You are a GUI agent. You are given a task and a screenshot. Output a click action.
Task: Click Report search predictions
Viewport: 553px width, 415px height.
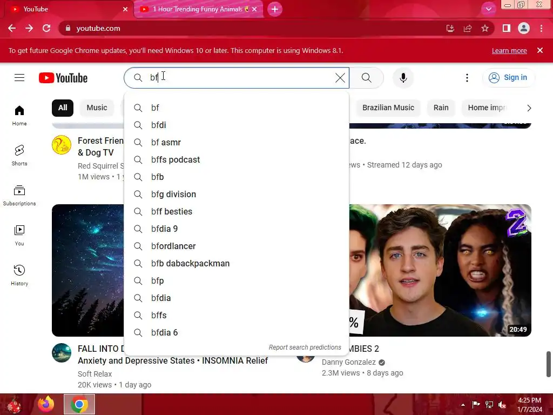click(x=305, y=347)
